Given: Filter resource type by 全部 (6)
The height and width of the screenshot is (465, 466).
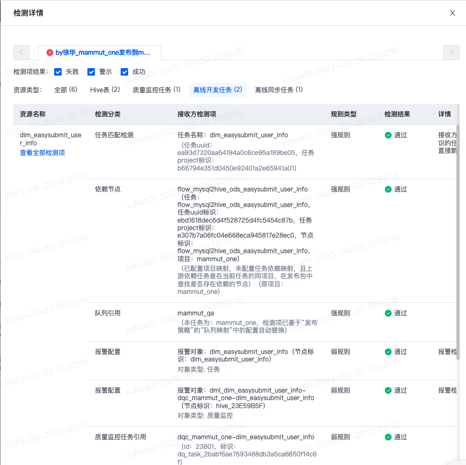Looking at the screenshot, I should pos(65,90).
